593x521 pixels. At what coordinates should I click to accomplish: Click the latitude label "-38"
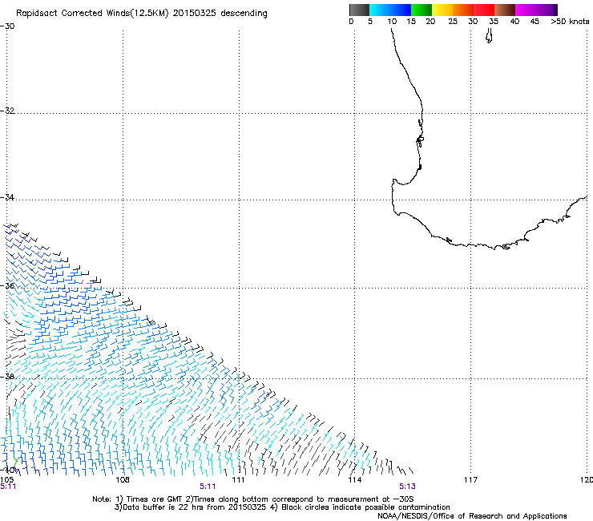tap(7, 377)
